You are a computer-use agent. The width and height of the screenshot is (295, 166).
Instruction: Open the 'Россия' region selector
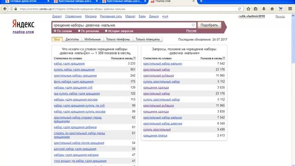191,31
